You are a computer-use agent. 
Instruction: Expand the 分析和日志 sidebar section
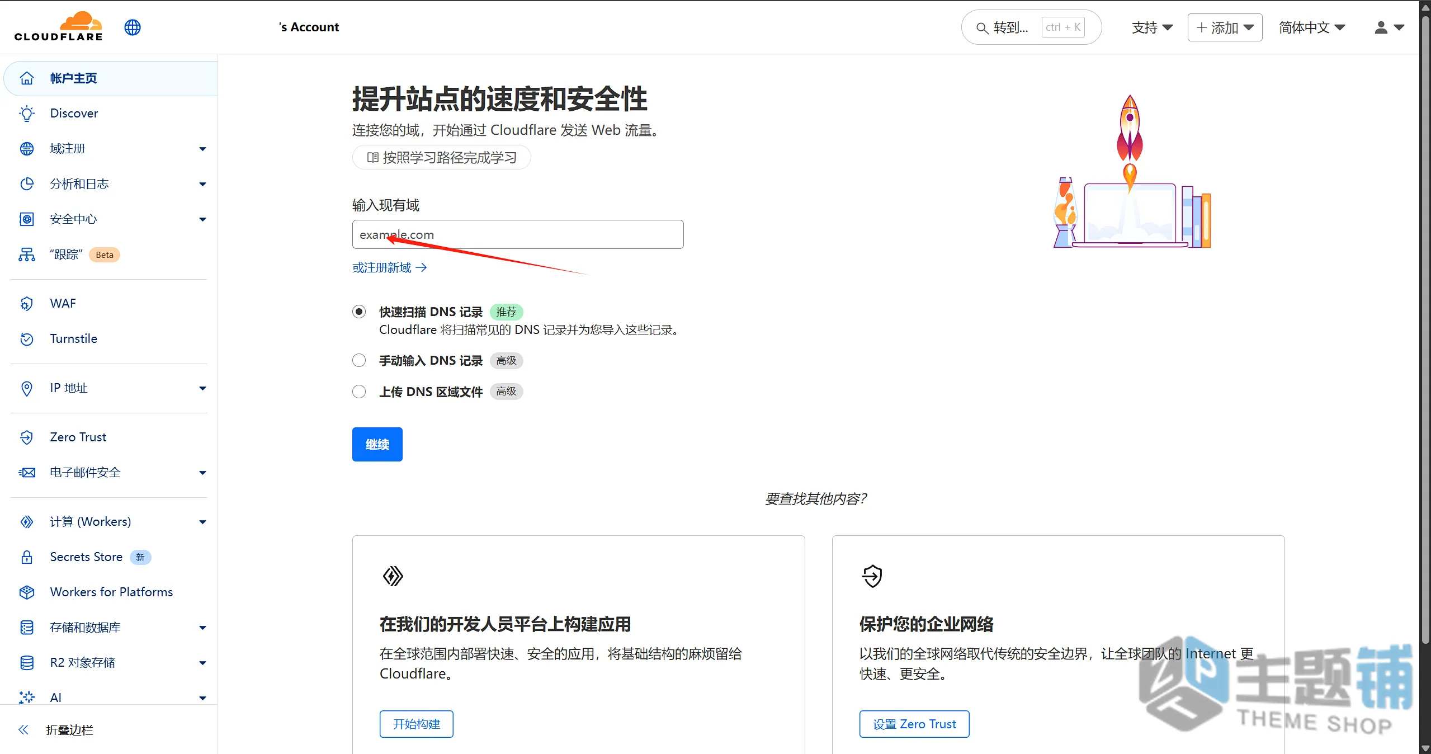[202, 184]
